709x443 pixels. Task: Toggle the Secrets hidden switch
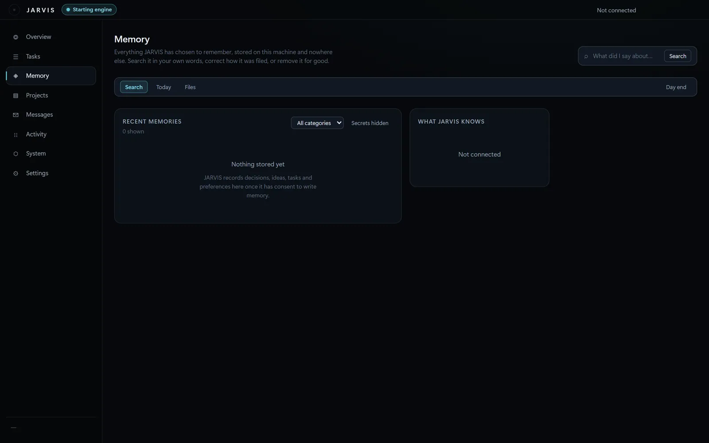point(370,123)
